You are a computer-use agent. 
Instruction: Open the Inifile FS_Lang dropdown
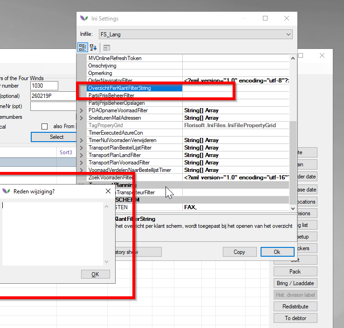pyautogui.click(x=289, y=34)
